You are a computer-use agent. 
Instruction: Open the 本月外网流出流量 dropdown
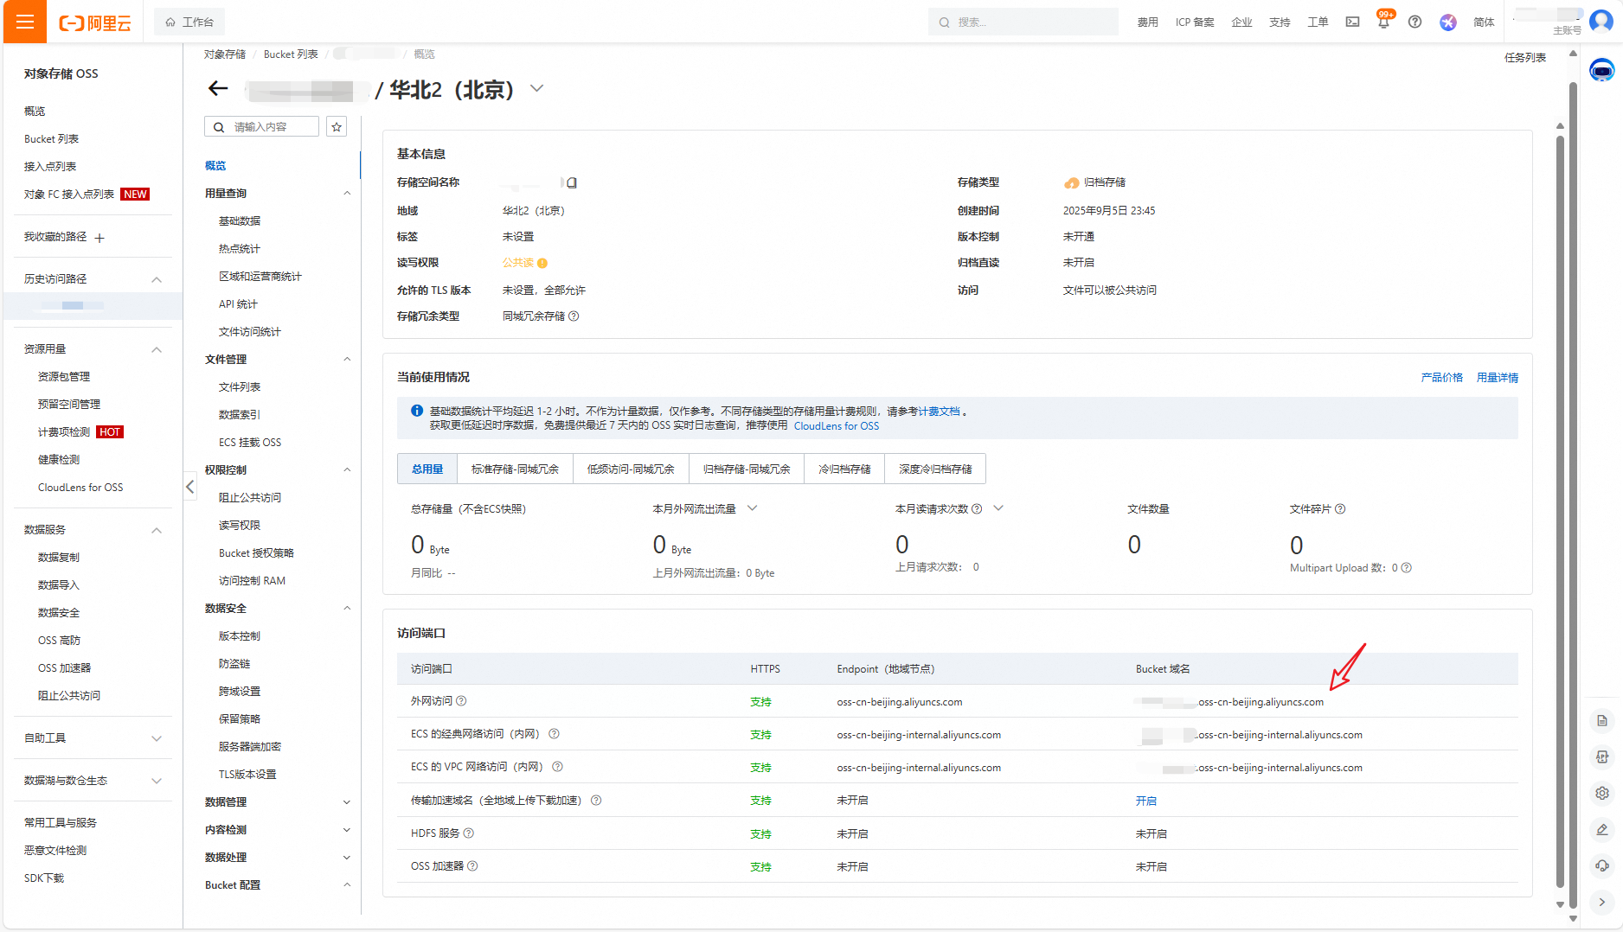click(752, 508)
